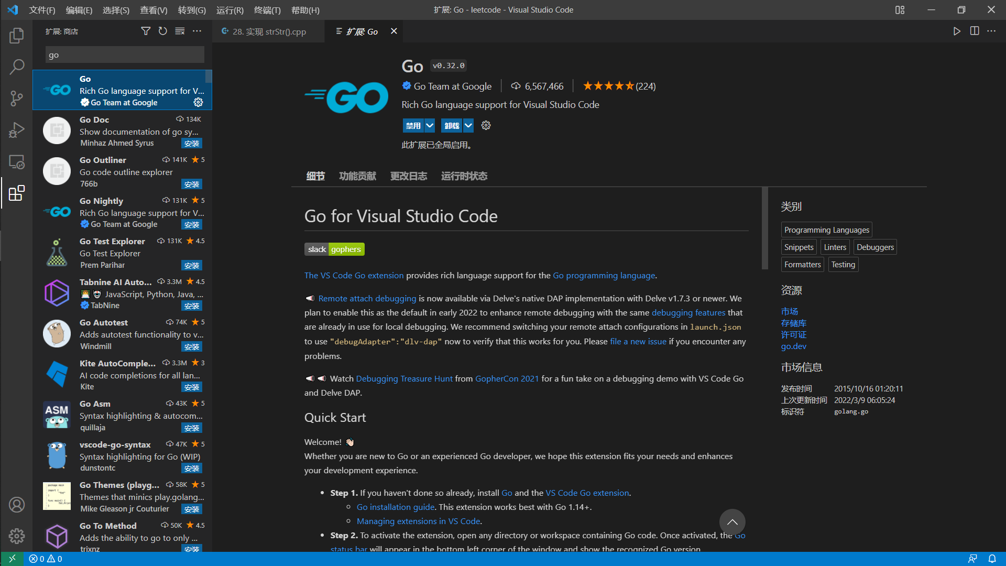Install the Tabnine AI extension
1006x566 pixels.
192,306
